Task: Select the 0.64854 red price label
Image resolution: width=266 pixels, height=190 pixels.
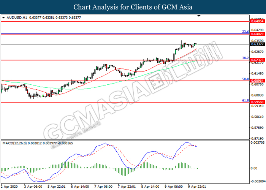Action: (x=257, y=21)
